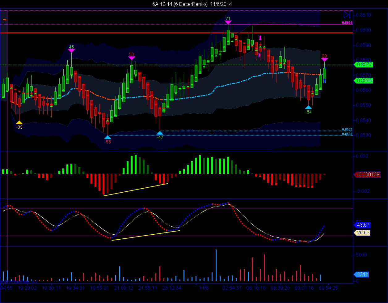Image resolution: width=388 pixels, height=303 pixels.
Task: Click the 0.002 histogram axis label
Action: click(x=362, y=156)
